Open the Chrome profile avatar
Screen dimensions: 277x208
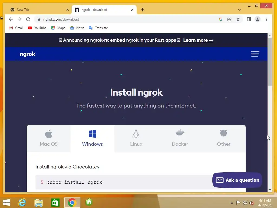(258, 19)
